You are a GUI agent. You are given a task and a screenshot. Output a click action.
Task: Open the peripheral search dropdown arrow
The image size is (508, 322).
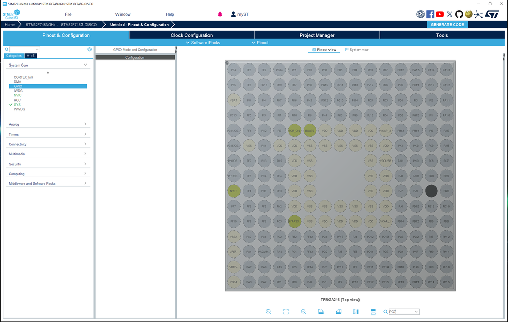click(37, 49)
